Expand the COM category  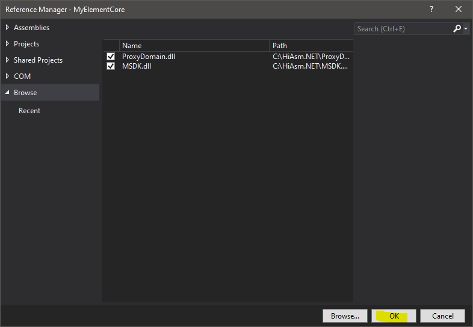click(8, 76)
